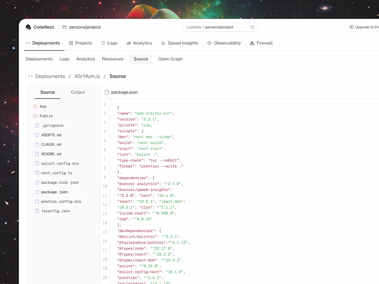Click the "devDependencies" key in the code
Screen dimensions: 379x284
(x=136, y=231)
